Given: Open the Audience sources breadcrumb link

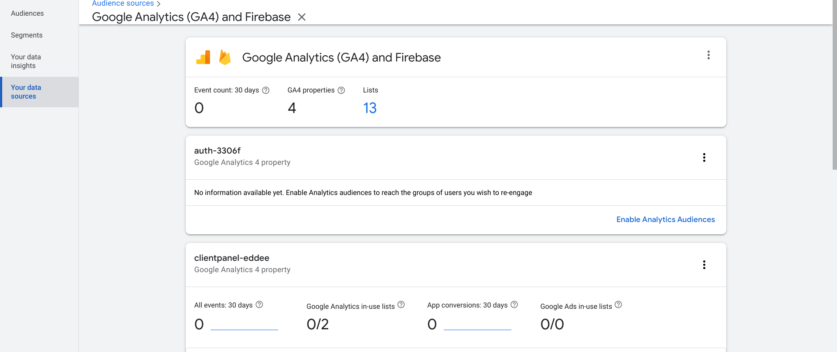Looking at the screenshot, I should point(123,3).
